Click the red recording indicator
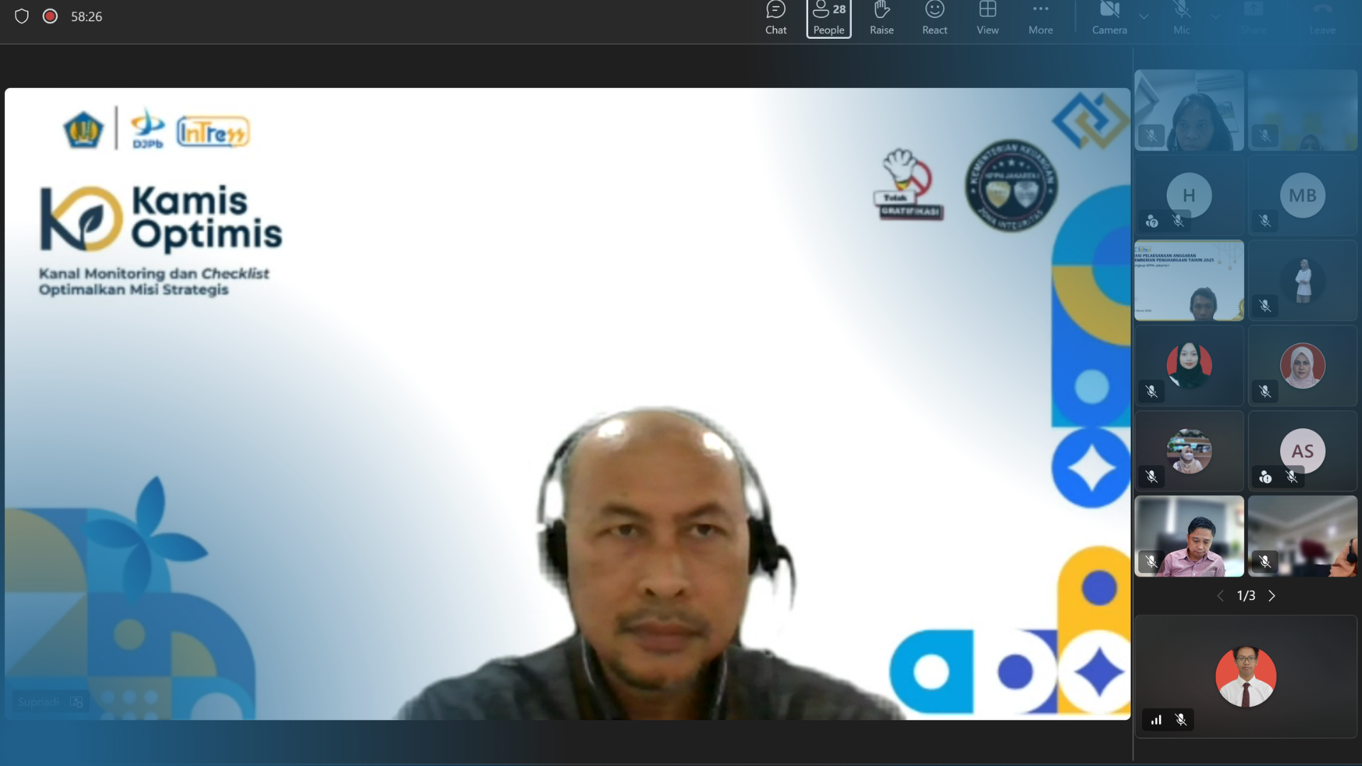This screenshot has height=766, width=1362. point(50,16)
